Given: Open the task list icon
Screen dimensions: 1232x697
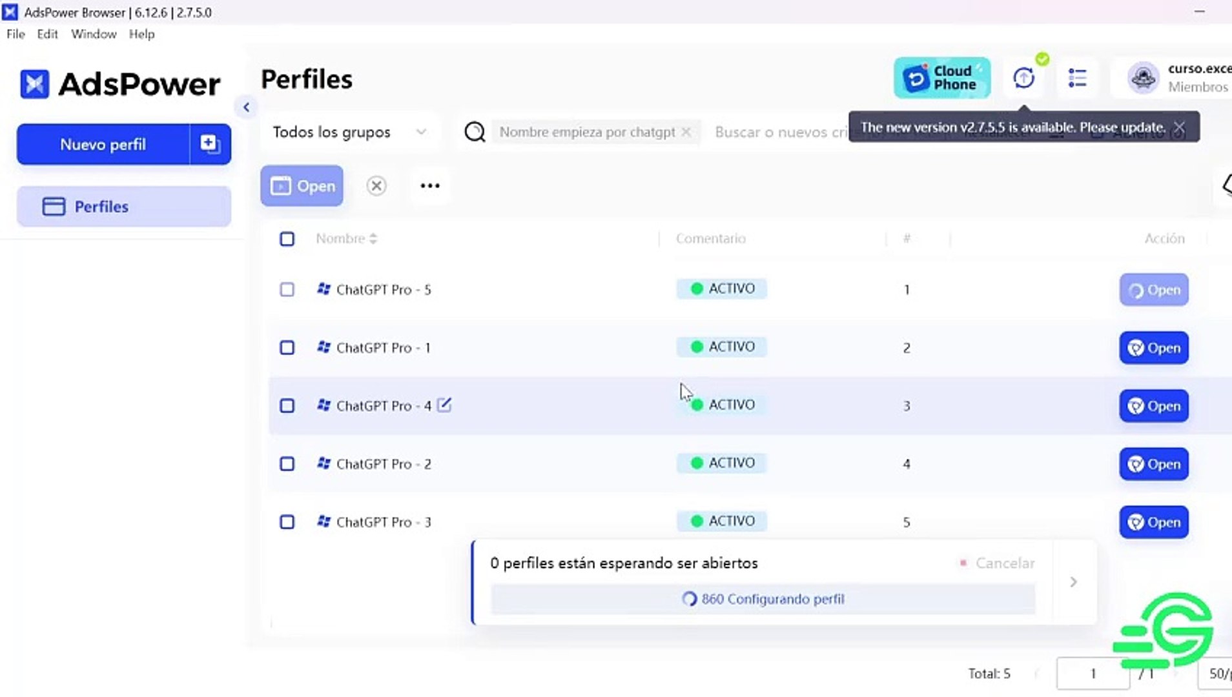Looking at the screenshot, I should 1077,78.
